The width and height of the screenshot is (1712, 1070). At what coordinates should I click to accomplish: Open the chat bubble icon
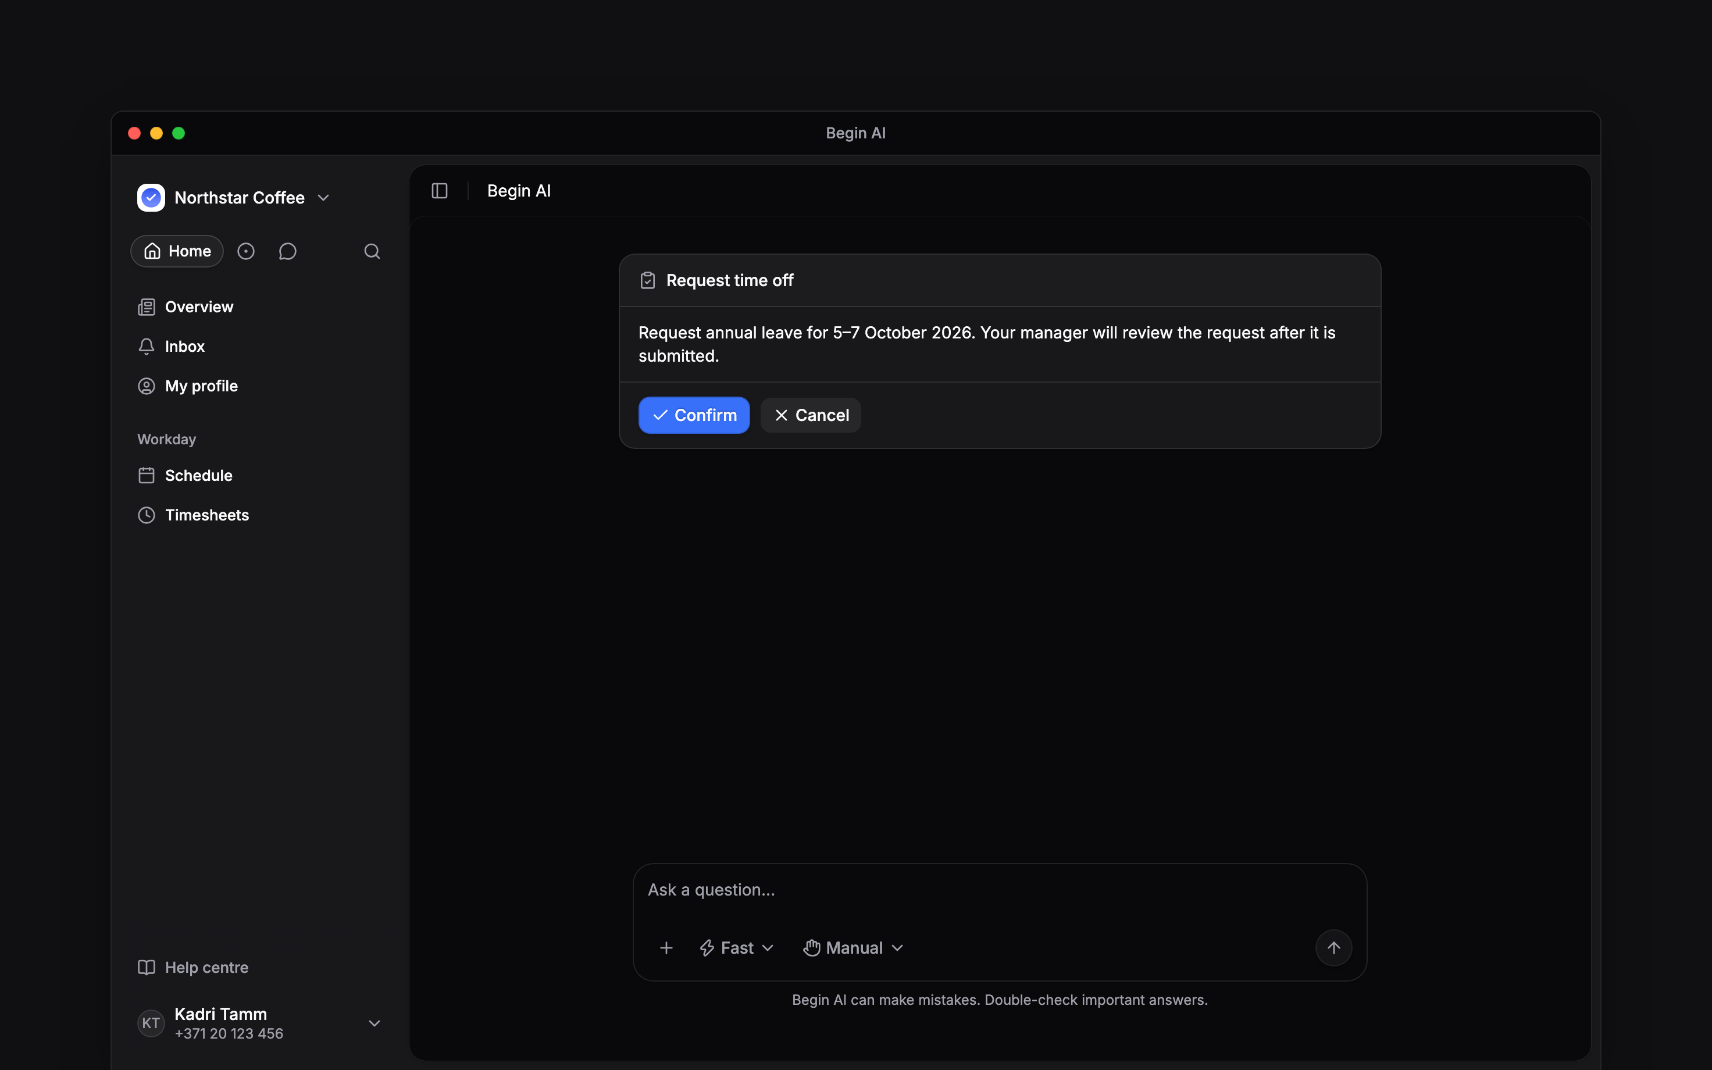(287, 251)
